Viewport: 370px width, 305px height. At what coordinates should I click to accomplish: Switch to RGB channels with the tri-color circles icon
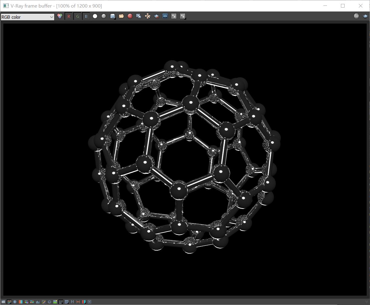[x=60, y=16]
